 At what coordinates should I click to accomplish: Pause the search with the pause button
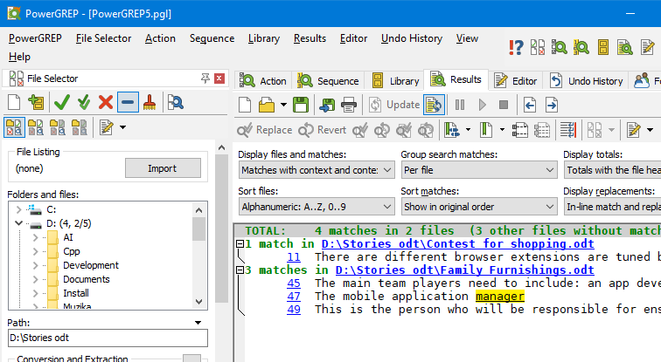coord(460,105)
